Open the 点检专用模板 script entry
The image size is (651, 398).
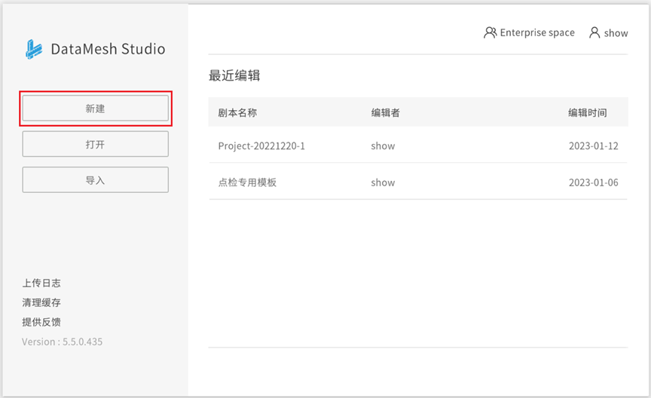click(x=247, y=182)
